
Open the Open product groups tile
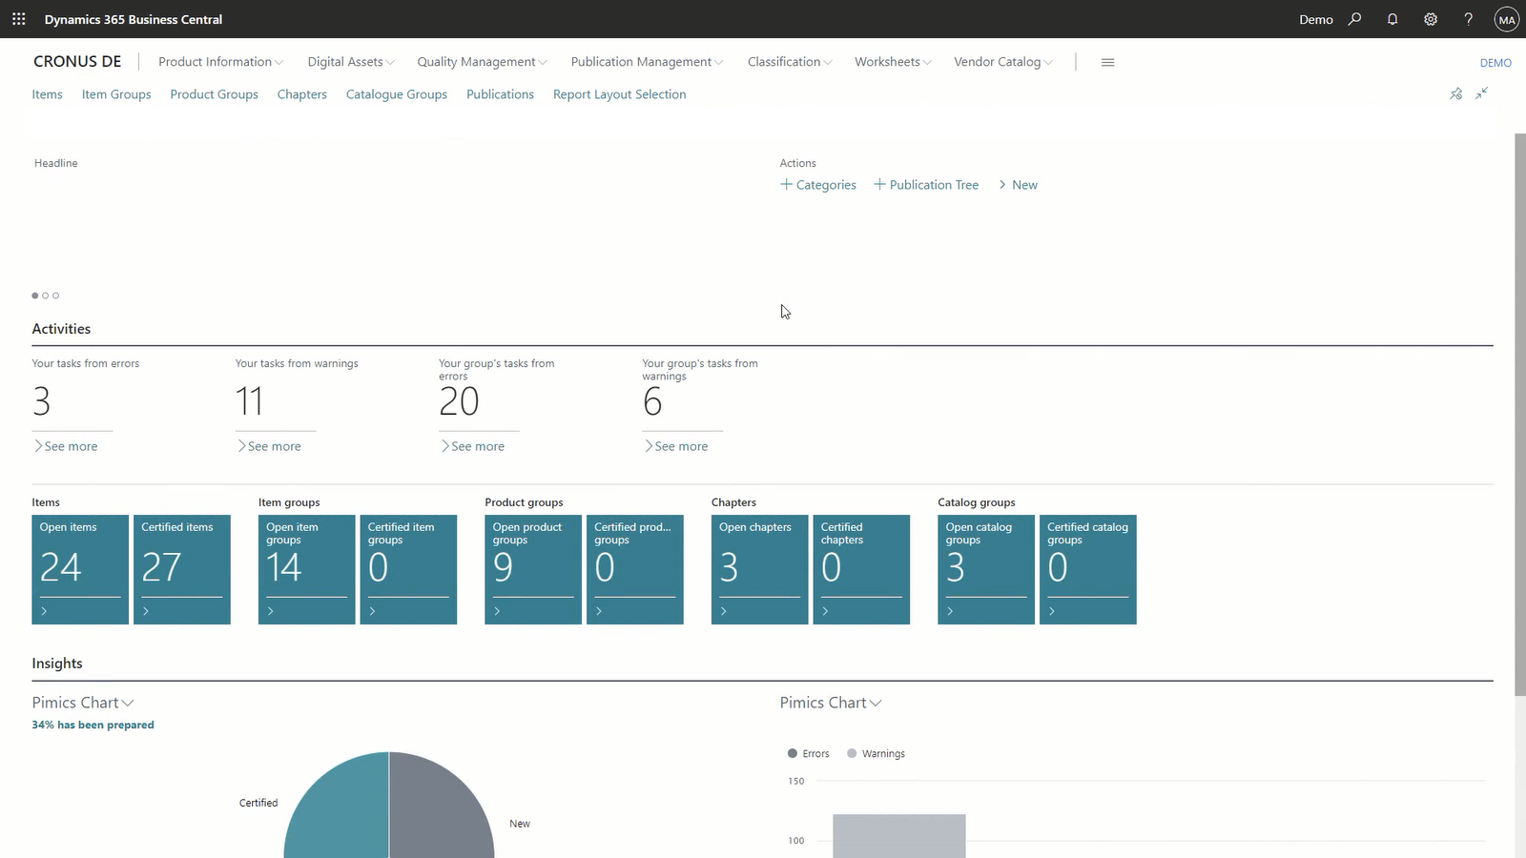[533, 569]
